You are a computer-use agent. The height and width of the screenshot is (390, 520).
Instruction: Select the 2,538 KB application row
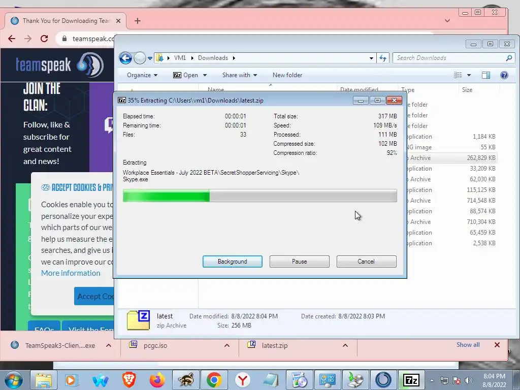click(x=451, y=243)
